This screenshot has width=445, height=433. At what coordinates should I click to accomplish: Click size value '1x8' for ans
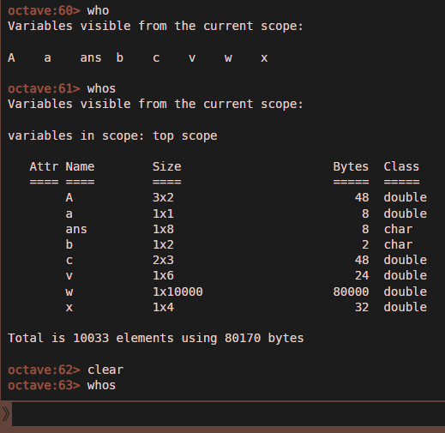coord(163,229)
